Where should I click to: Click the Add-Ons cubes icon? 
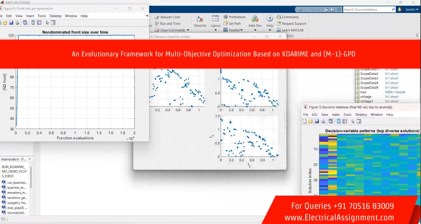[255, 19]
